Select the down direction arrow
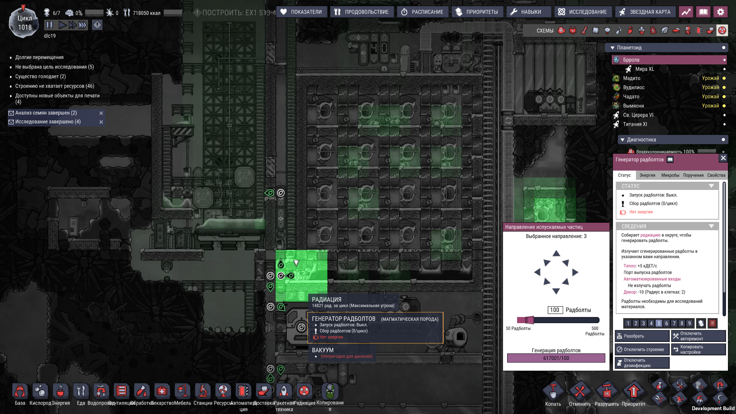 [x=556, y=292]
